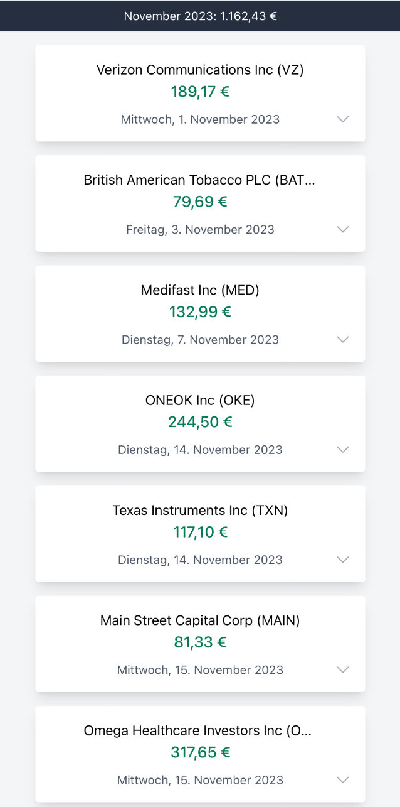
Task: Select the ONEOK Inc (OKE) title
Action: (x=200, y=400)
